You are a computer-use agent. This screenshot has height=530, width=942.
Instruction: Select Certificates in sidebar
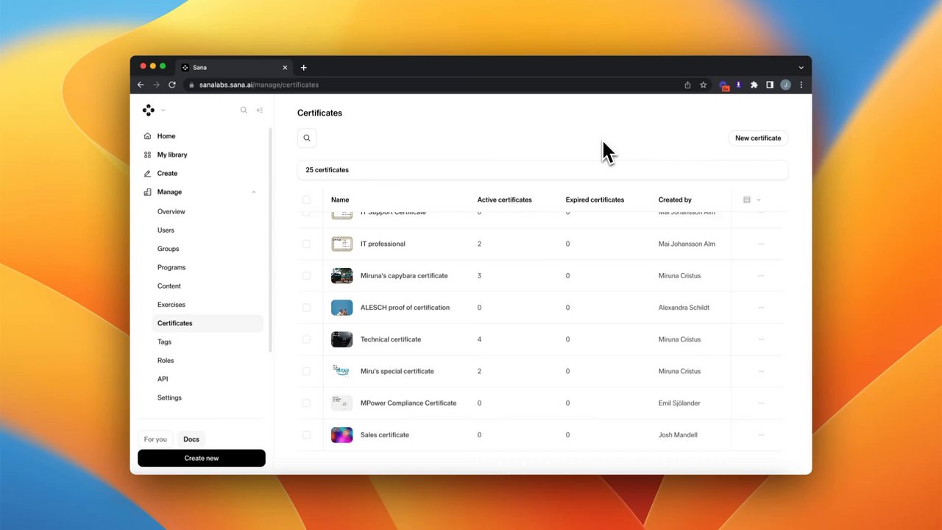pos(208,323)
